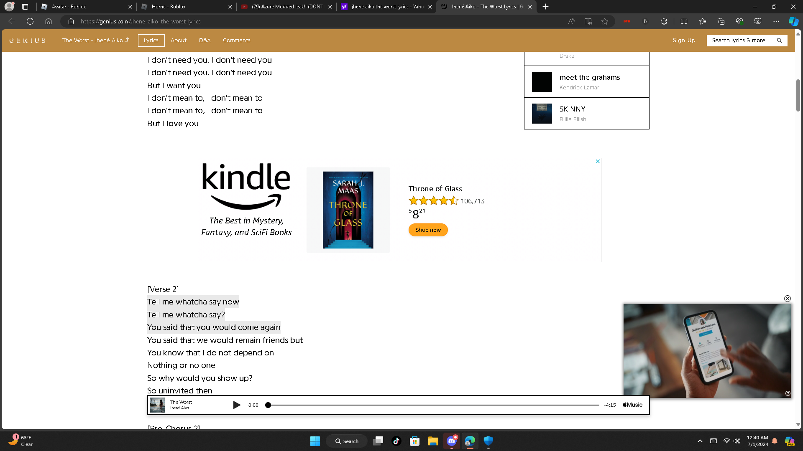Click the Apple Music logo in player
This screenshot has height=451, width=803.
point(632,405)
